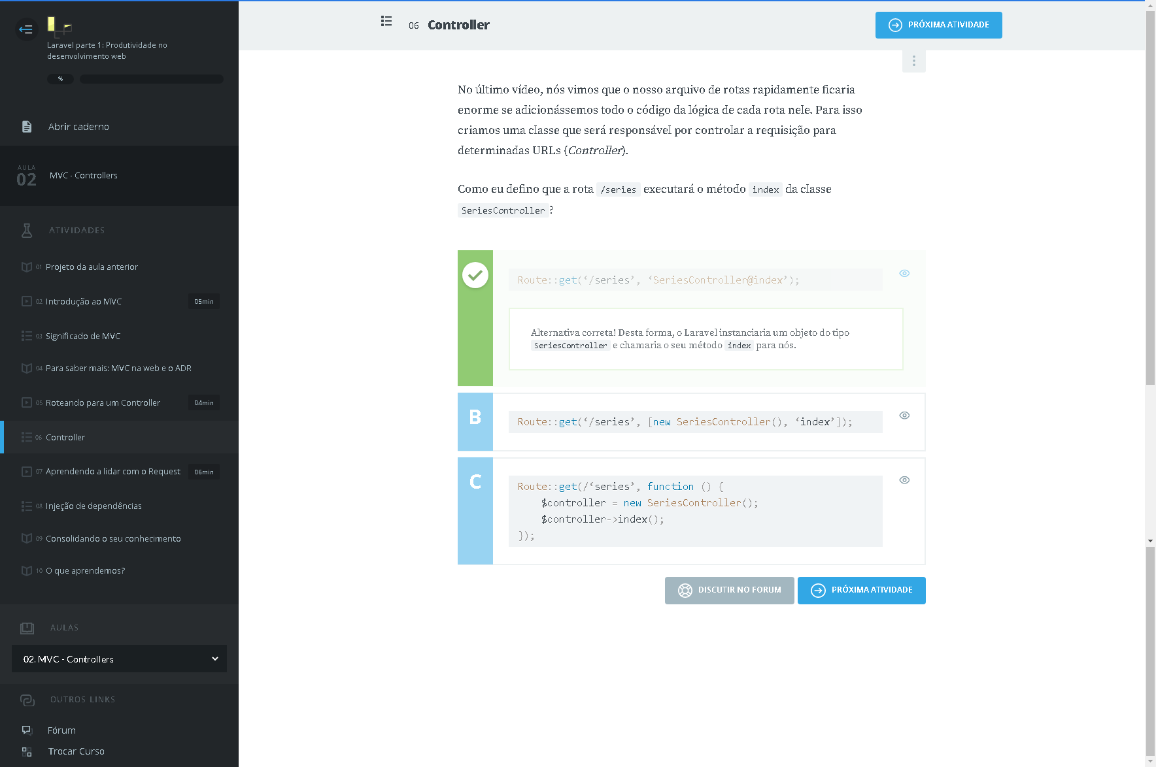Select answer option C
Screen dimensions: 1156x767
(475, 482)
